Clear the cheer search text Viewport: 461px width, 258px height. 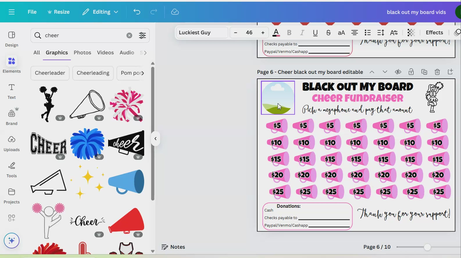click(129, 35)
